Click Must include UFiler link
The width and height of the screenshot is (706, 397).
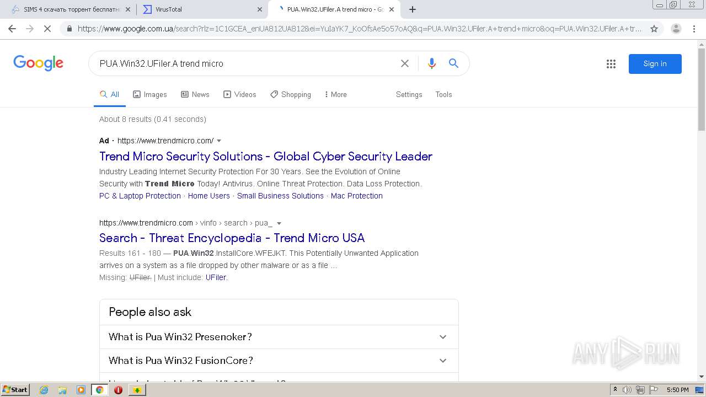click(216, 277)
